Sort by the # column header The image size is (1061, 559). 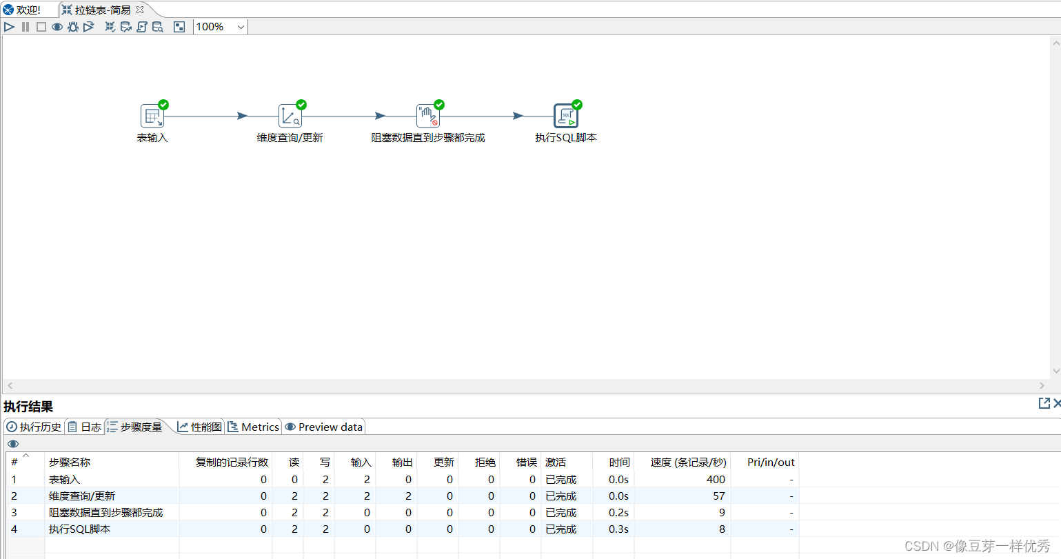(x=26, y=462)
